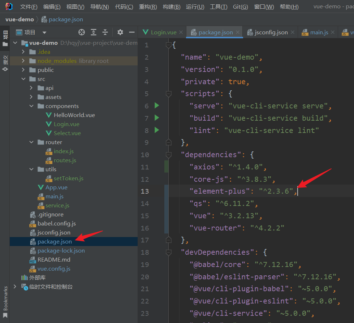
Task: Run the build script via gutter arrow
Action: pyautogui.click(x=156, y=118)
